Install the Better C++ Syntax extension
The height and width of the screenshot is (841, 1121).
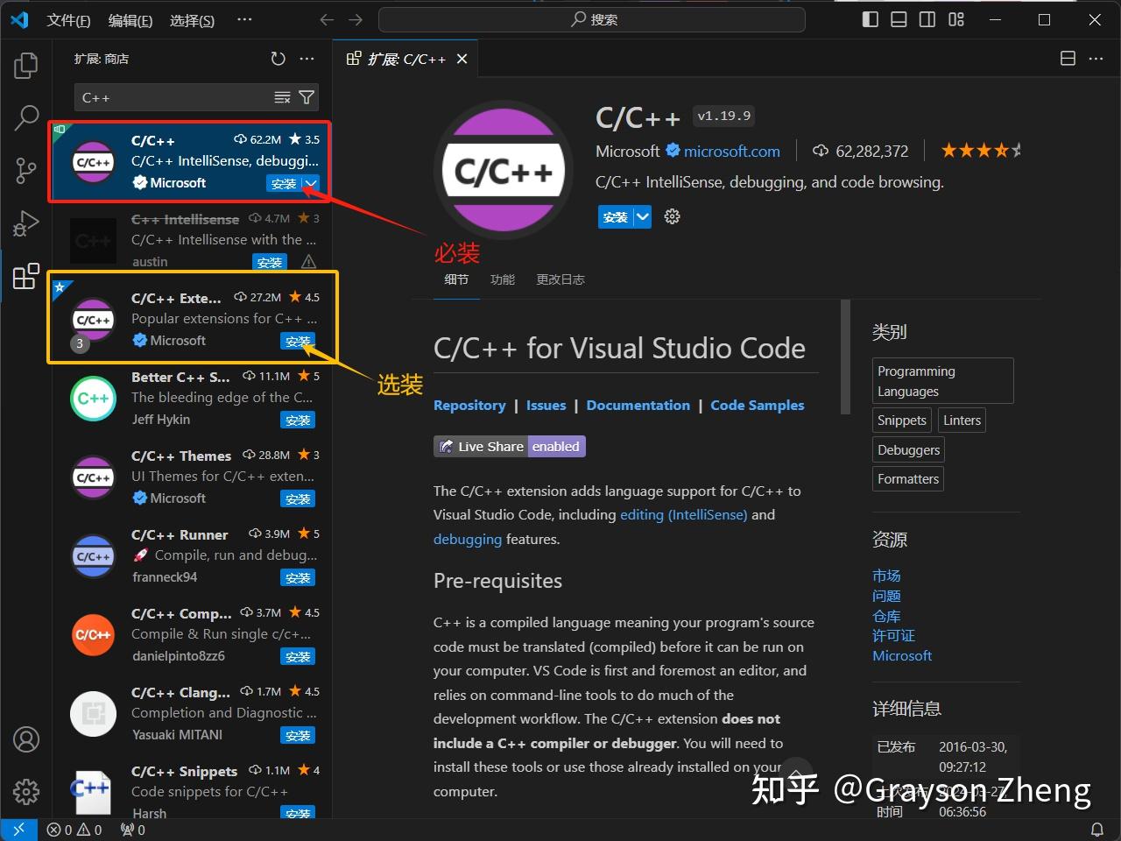pos(298,420)
